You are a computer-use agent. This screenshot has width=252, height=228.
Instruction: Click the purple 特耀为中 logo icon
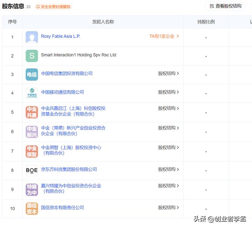pos(32,189)
